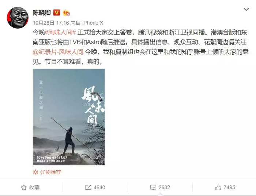Click the thumbs-up like icon
256x196 pixels.
218,187
